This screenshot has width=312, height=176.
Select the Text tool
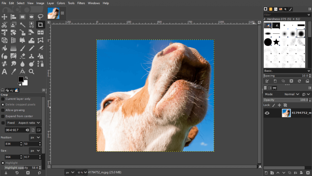(x=5, y=72)
